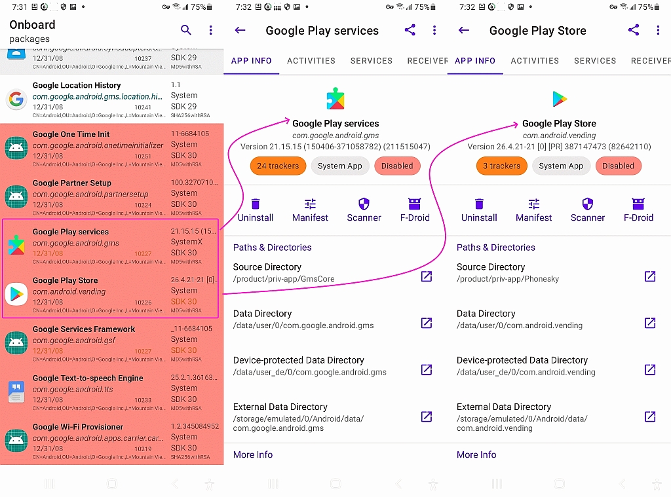671x497 pixels.
Task: Open Device-protected Data Directory of com.android.vending
Action: click(650, 369)
